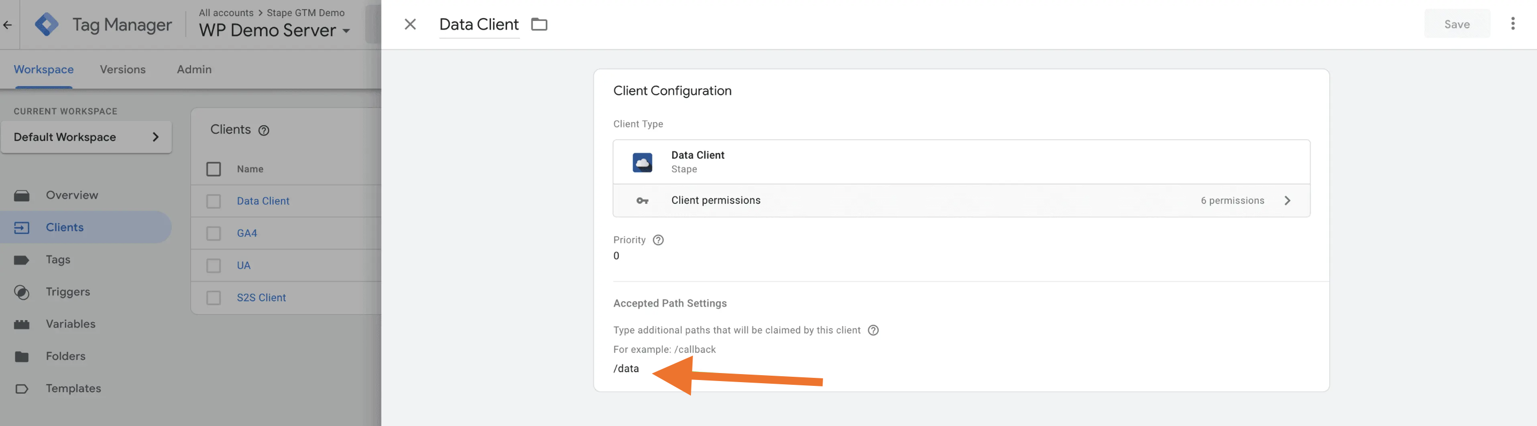Click the /data accepted path field

(626, 369)
